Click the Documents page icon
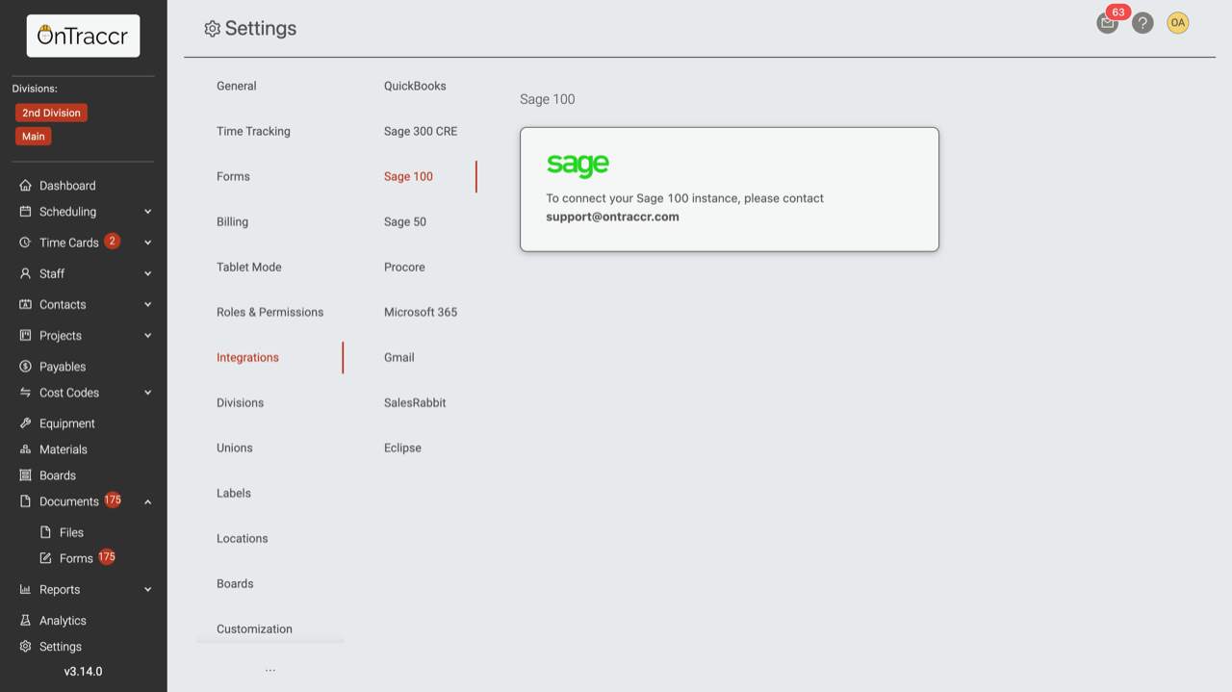The image size is (1232, 692). click(x=26, y=500)
